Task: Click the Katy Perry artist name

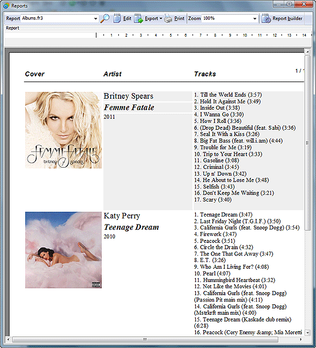Action: coord(122,216)
